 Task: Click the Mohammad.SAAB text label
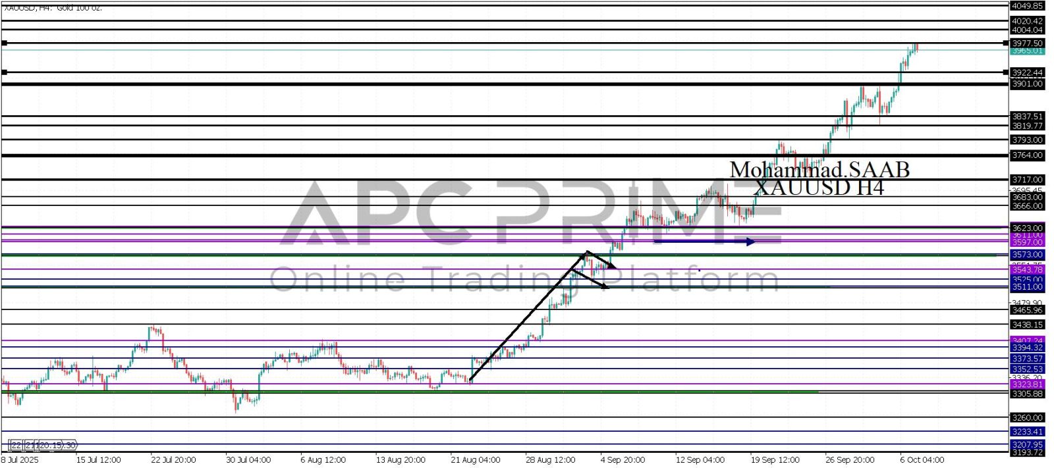pos(819,170)
